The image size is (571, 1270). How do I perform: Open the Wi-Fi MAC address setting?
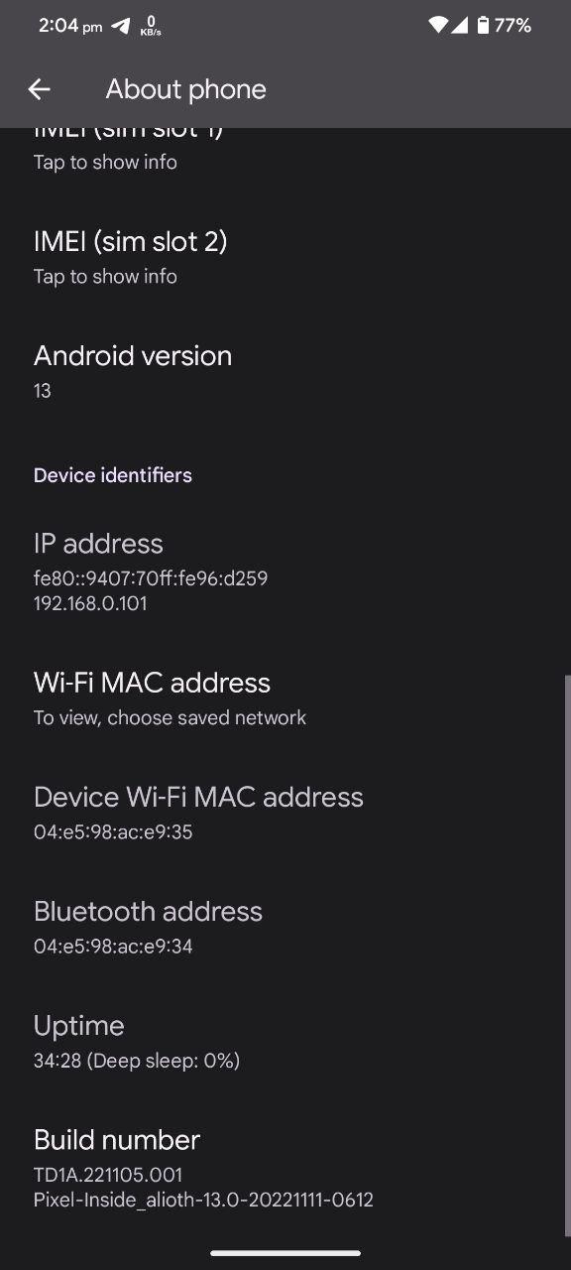[285, 698]
